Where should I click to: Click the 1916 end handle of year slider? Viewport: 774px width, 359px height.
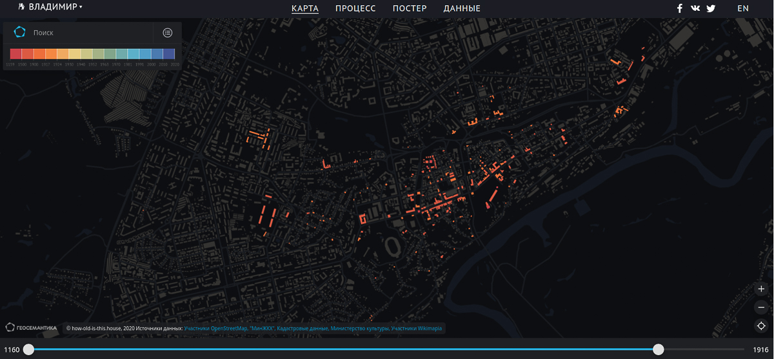pyautogui.click(x=658, y=349)
